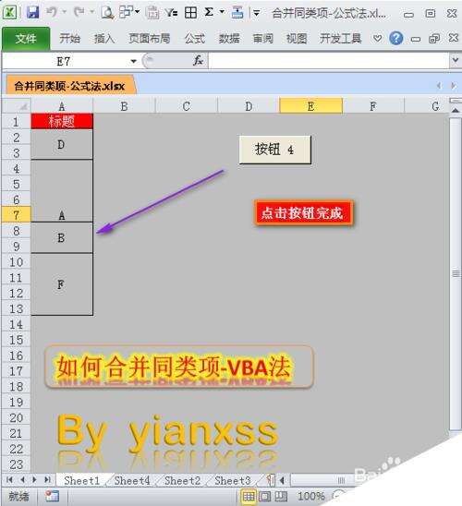Viewport: 462px width, 506px height.
Task: Click the calendar-like icon in quick access toolbar
Action: pos(152,13)
